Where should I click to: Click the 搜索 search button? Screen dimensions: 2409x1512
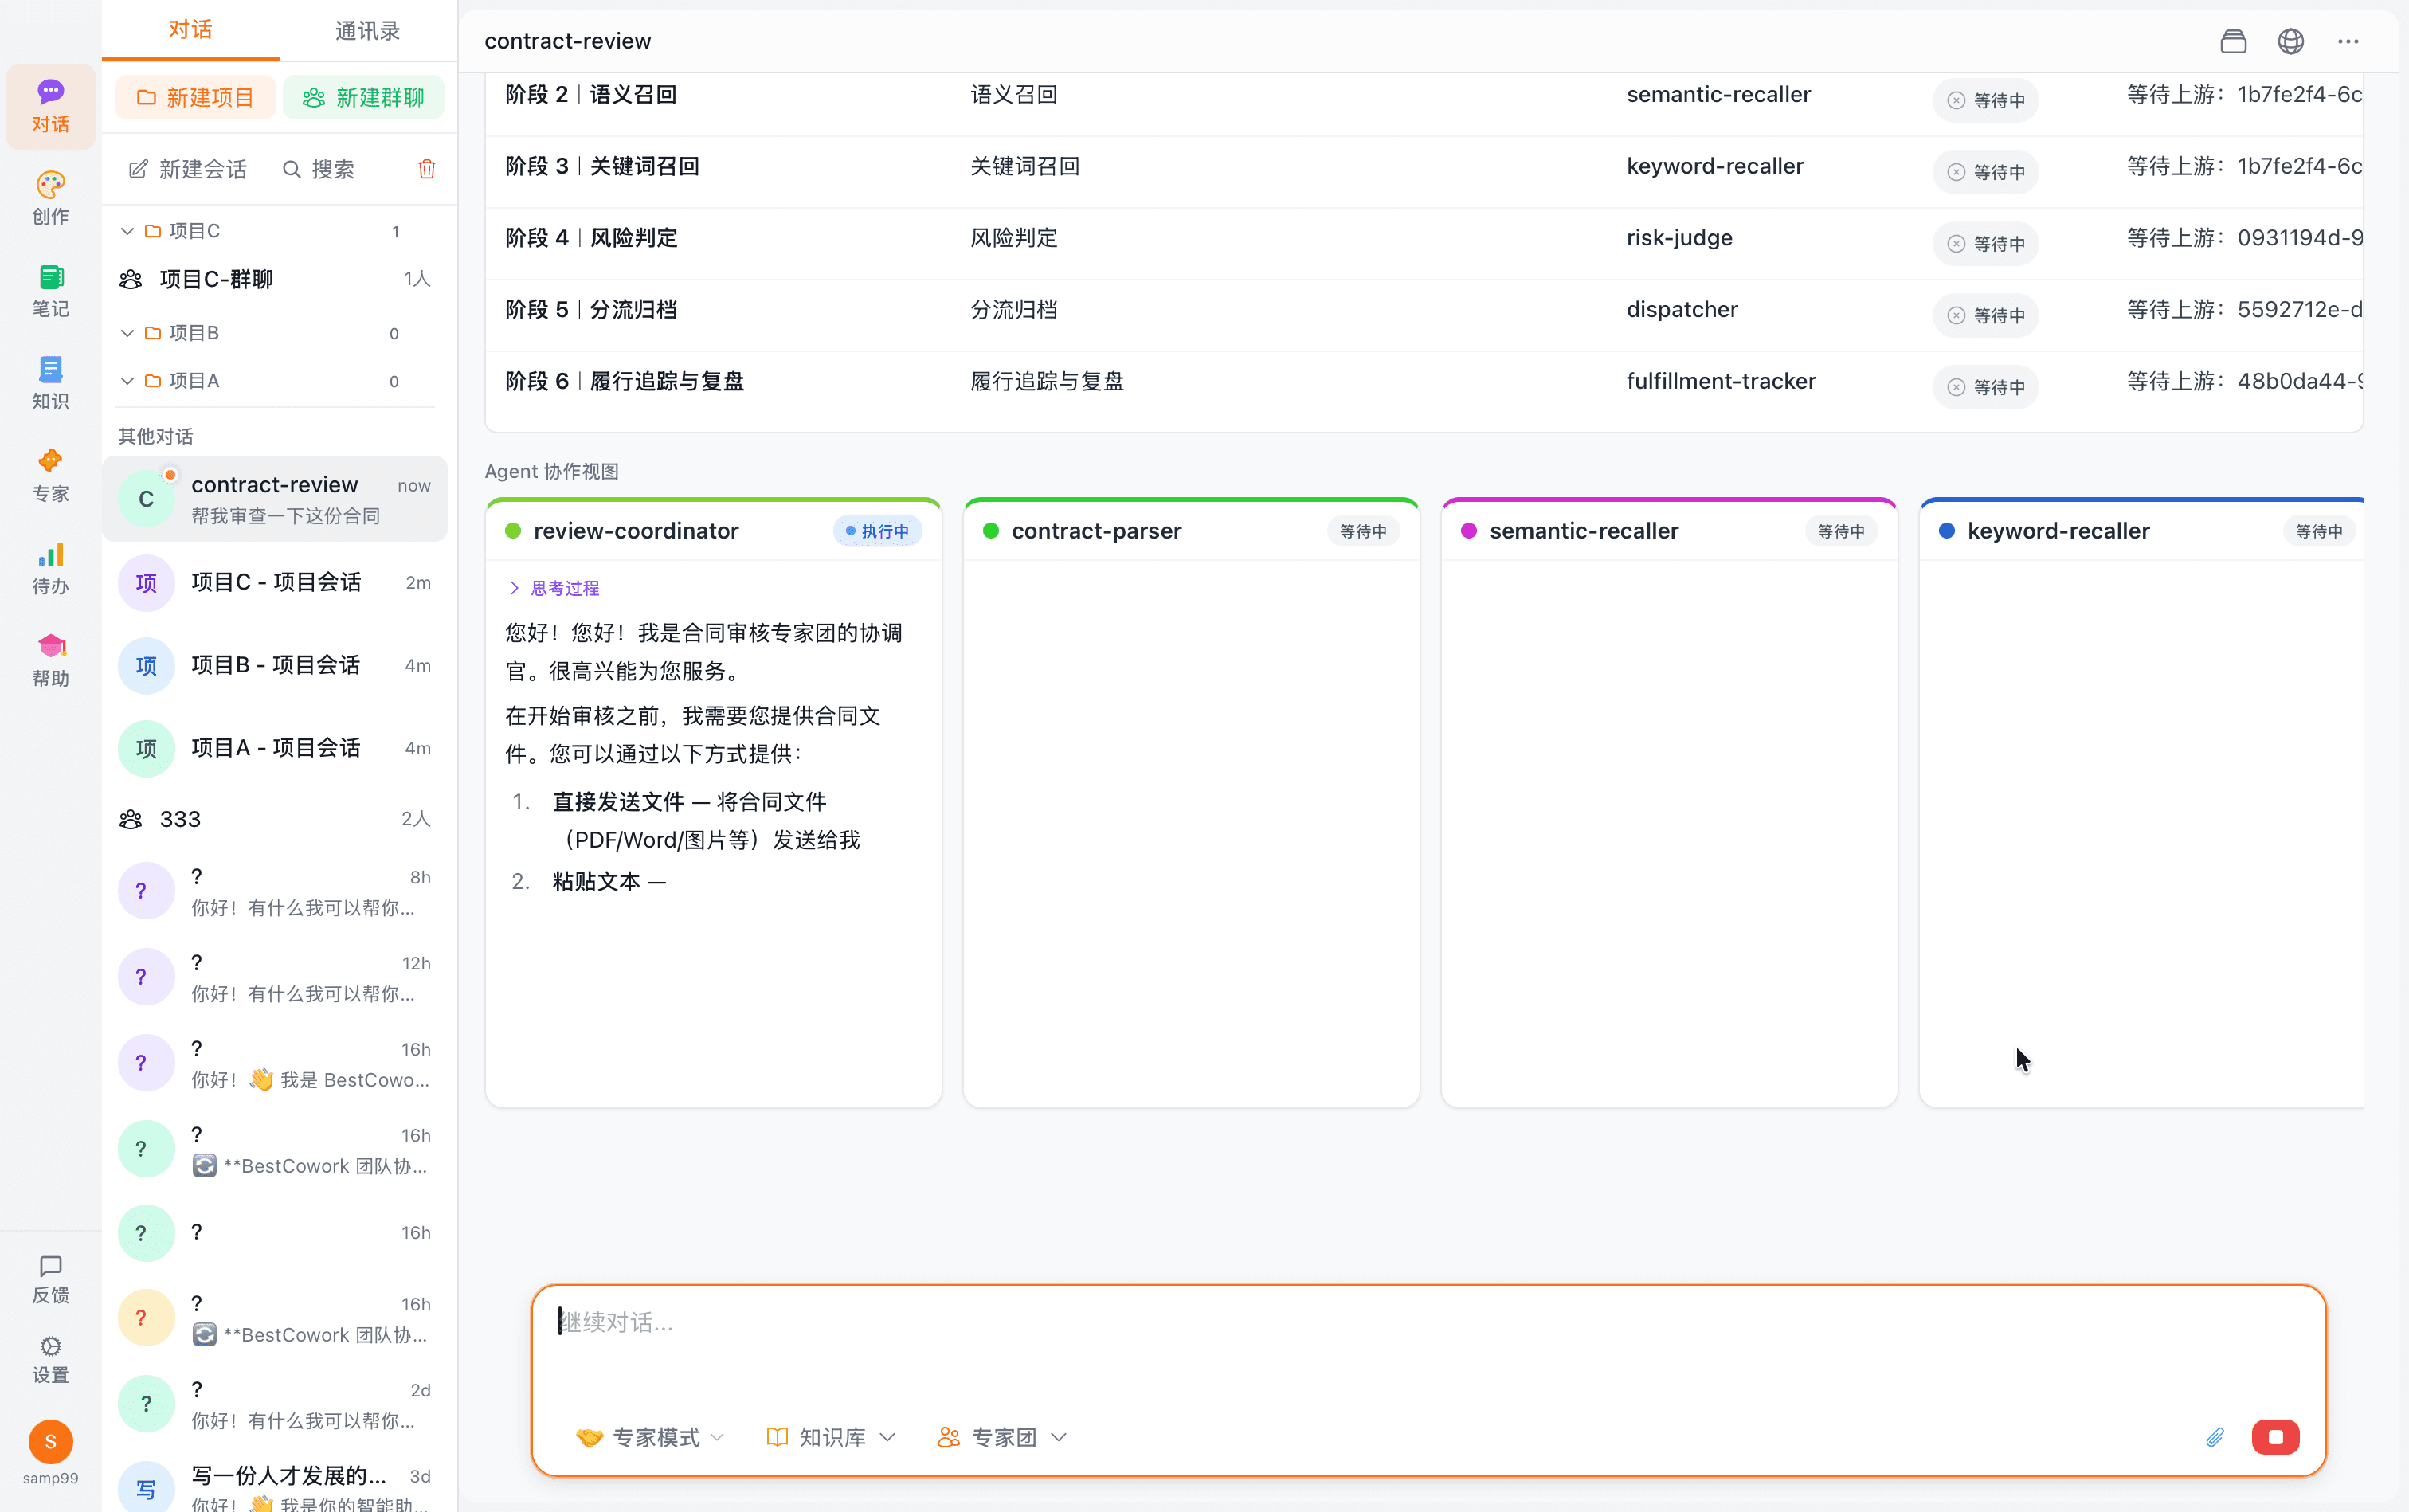pos(319,169)
